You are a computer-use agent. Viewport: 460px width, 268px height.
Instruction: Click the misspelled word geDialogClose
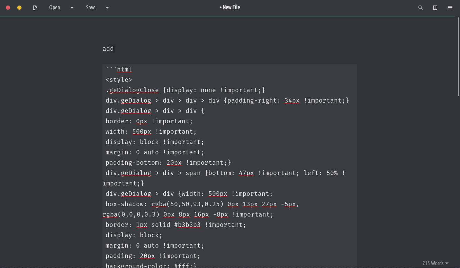click(x=134, y=90)
